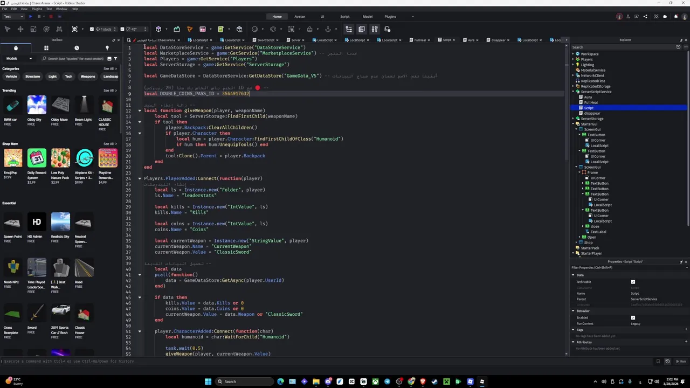The image size is (690, 388).
Task: Toggle the rotate snapping 45° checkbox
Action: pyautogui.click(x=122, y=29)
